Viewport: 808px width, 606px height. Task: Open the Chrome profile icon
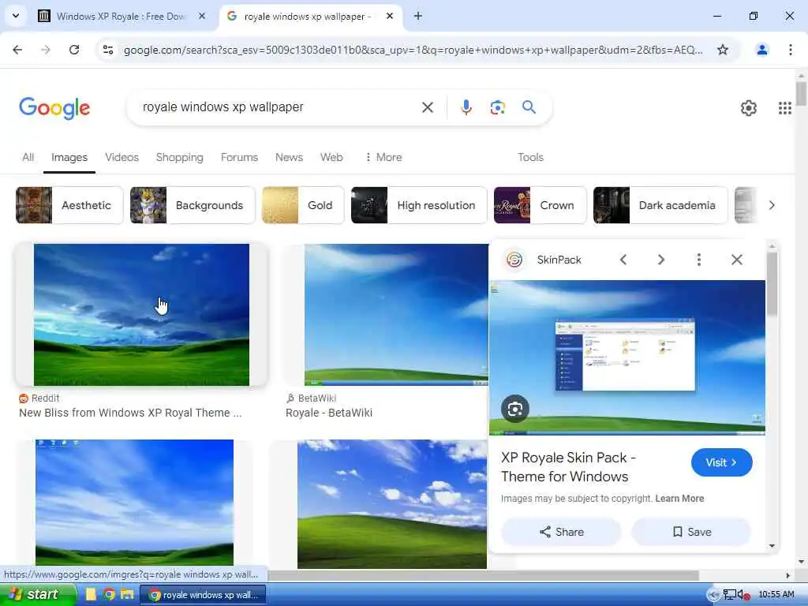click(x=761, y=50)
